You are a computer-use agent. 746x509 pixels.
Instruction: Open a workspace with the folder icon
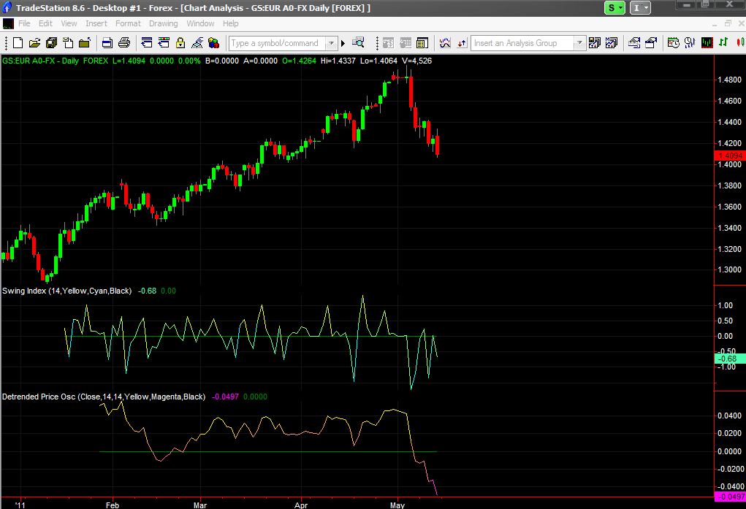point(34,43)
